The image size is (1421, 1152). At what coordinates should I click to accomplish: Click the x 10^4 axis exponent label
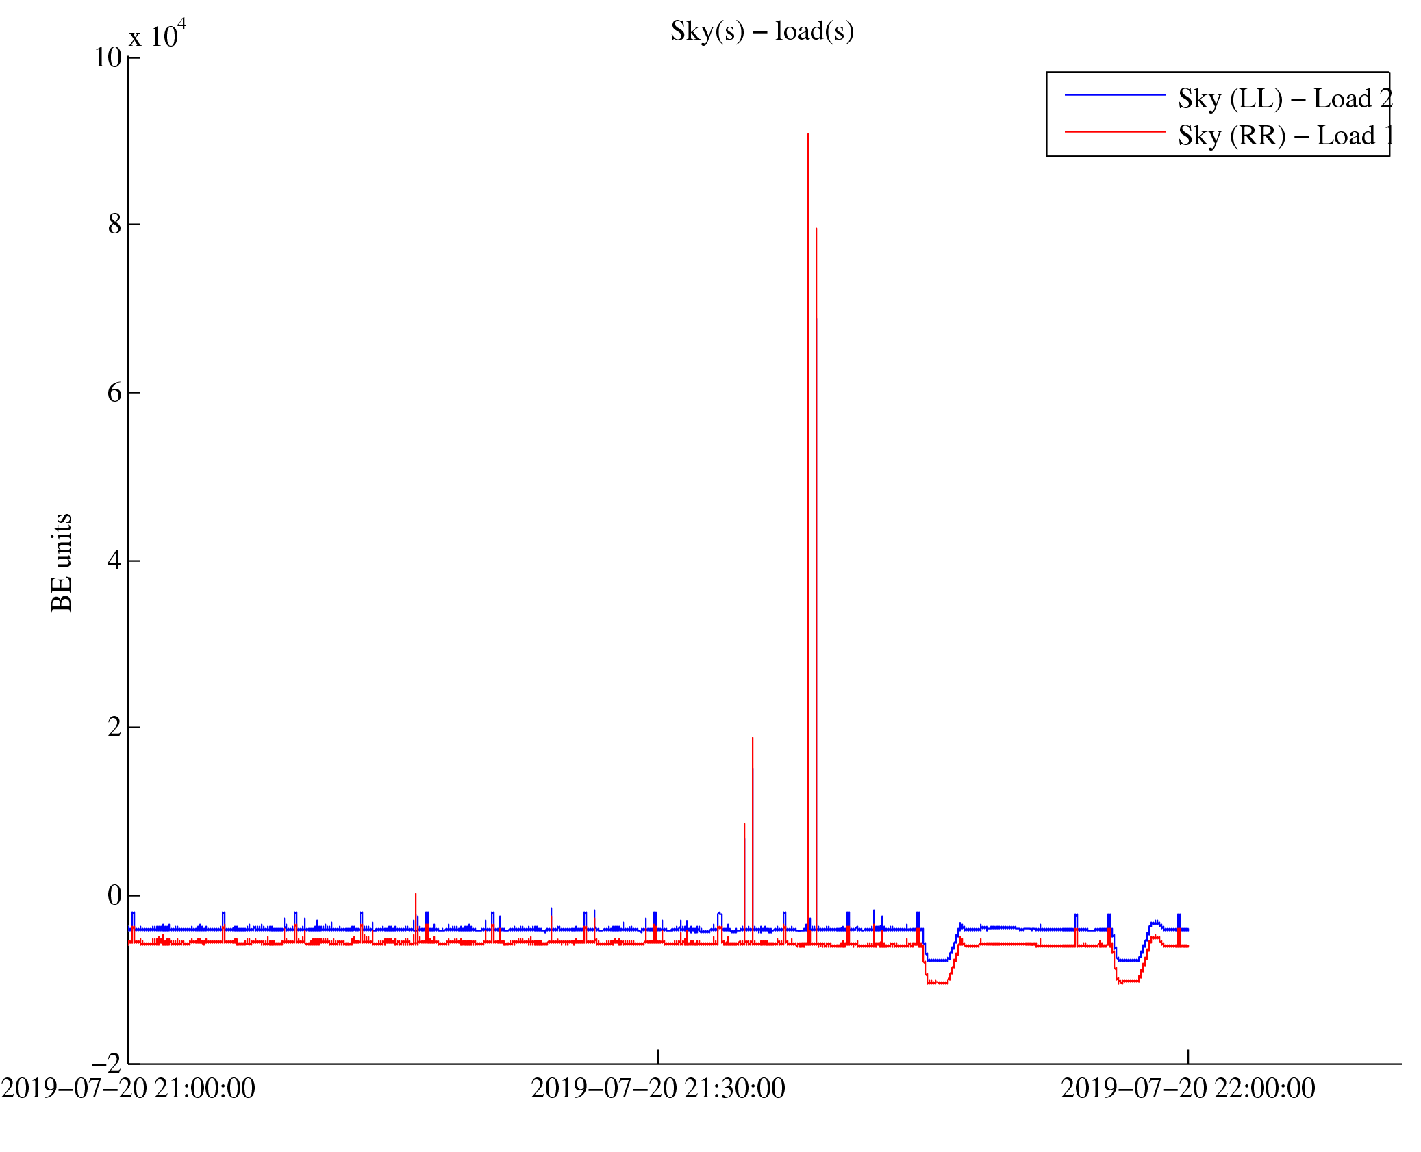pyautogui.click(x=158, y=36)
